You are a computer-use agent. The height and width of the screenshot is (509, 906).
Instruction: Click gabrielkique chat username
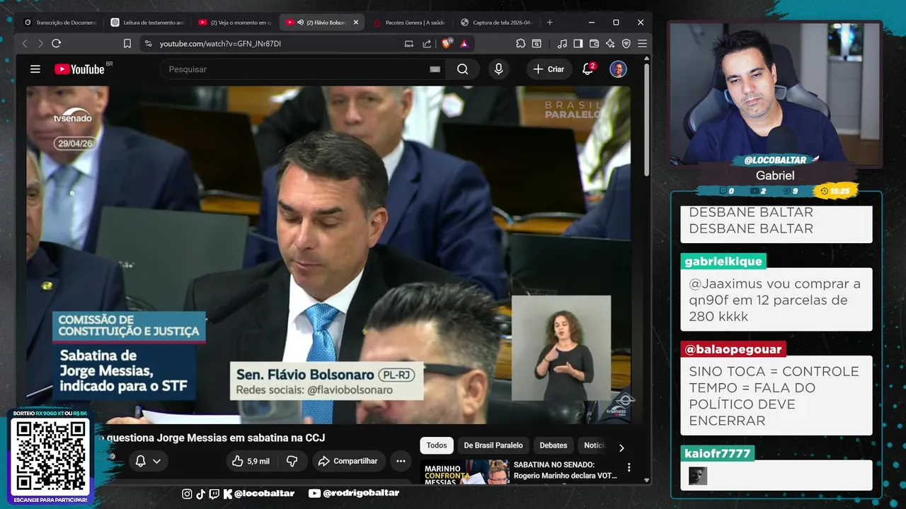(x=723, y=262)
